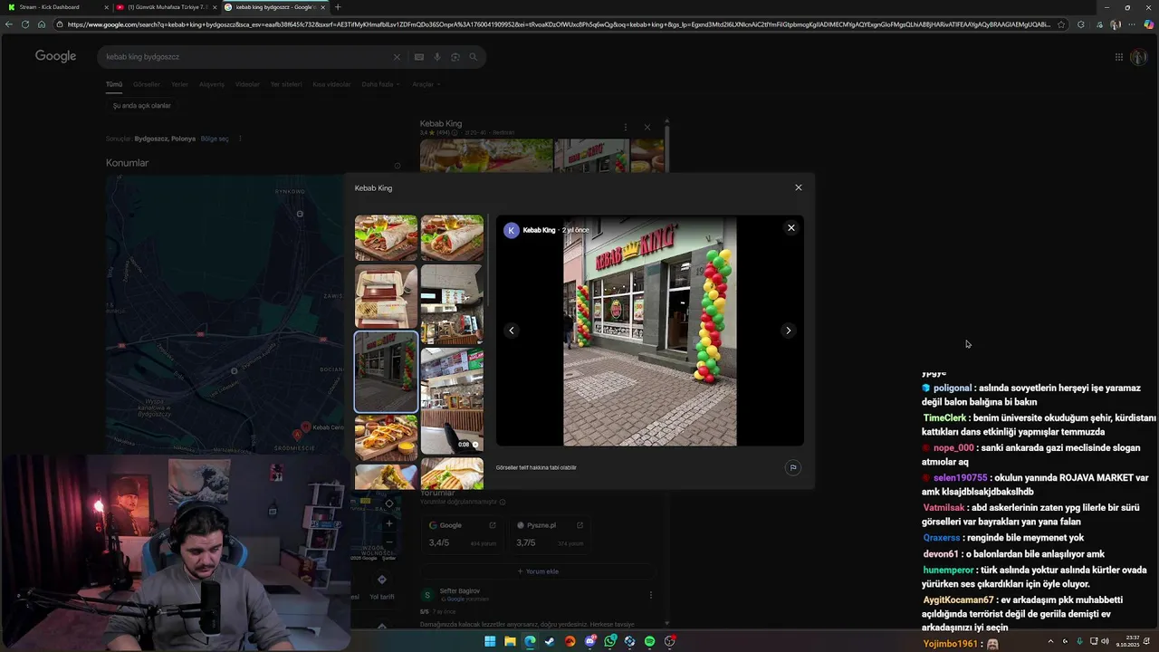Click the search magnifier icon
Image resolution: width=1159 pixels, height=652 pixels.
pos(473,57)
